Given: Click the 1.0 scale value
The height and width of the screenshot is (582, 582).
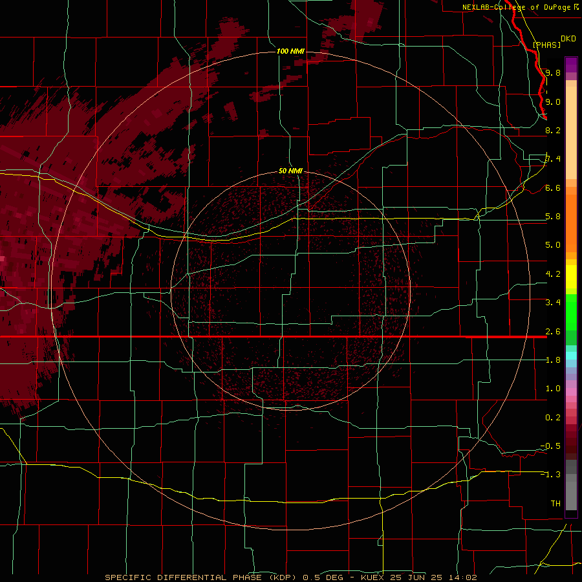Looking at the screenshot, I should [x=553, y=389].
